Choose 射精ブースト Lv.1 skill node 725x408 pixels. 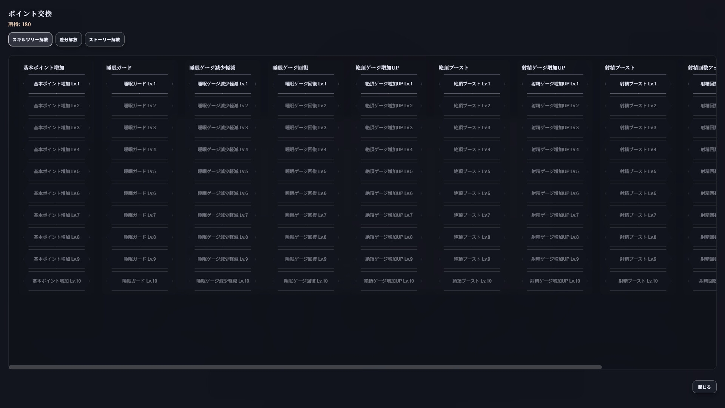pos(638,84)
